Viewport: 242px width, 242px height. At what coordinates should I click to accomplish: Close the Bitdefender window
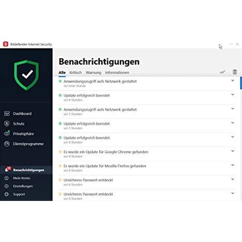pos(237,44)
